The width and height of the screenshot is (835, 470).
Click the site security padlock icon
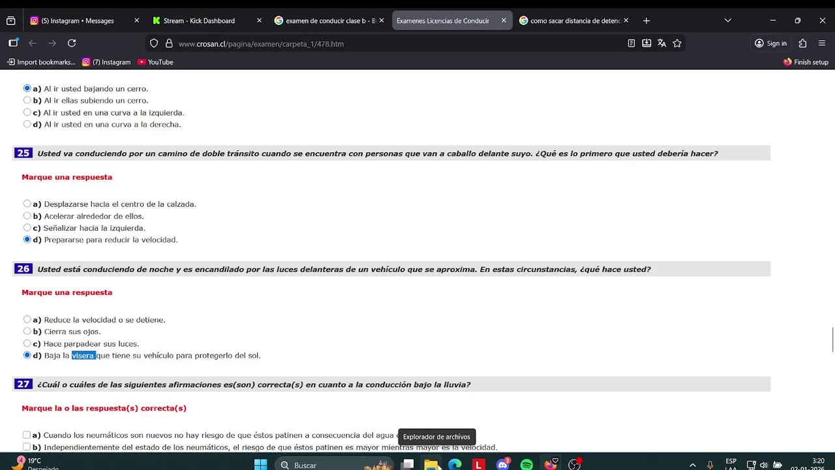(169, 44)
